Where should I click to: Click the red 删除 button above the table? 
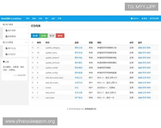pos(60,36)
